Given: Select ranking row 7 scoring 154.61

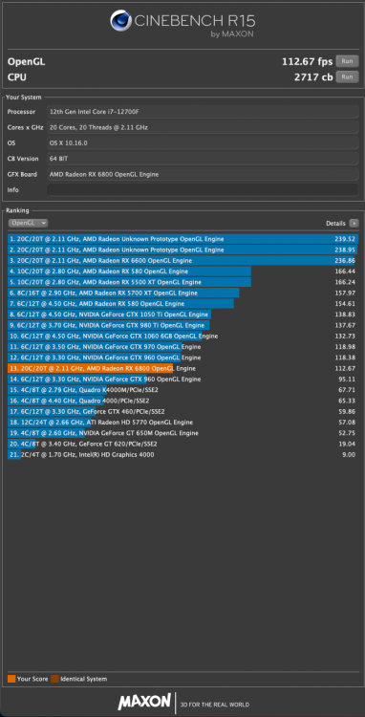Looking at the screenshot, I should 183,304.
